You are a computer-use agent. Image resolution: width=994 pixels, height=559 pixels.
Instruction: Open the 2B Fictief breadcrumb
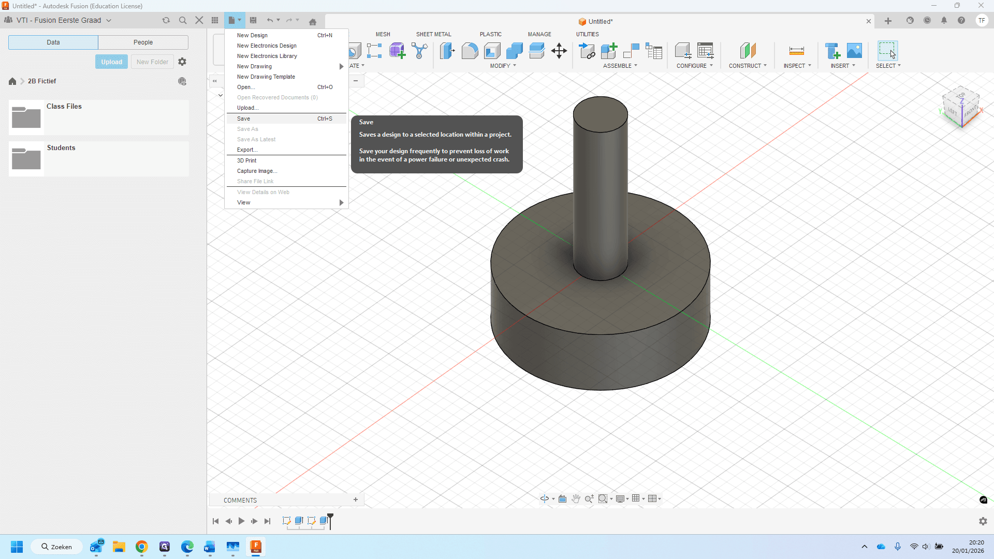pos(42,81)
